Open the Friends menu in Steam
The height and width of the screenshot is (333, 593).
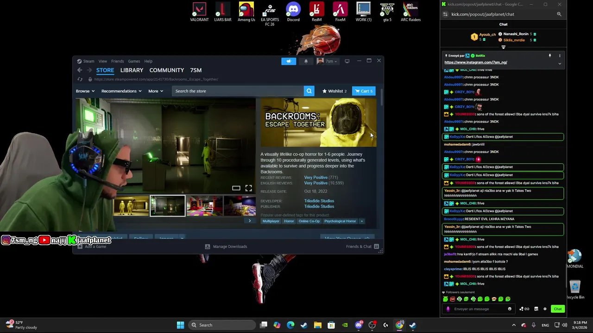click(117, 61)
